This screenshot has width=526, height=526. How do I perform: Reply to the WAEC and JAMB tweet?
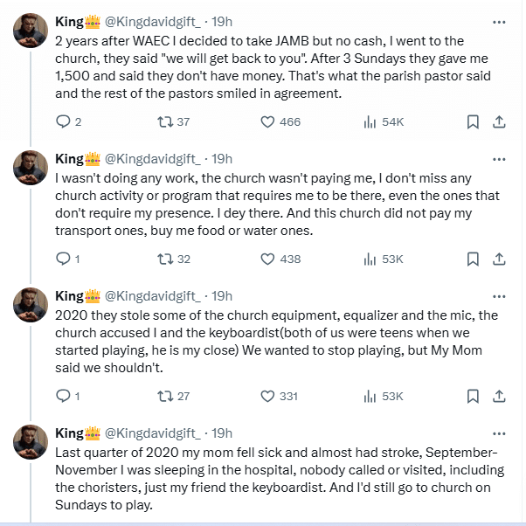click(x=63, y=122)
